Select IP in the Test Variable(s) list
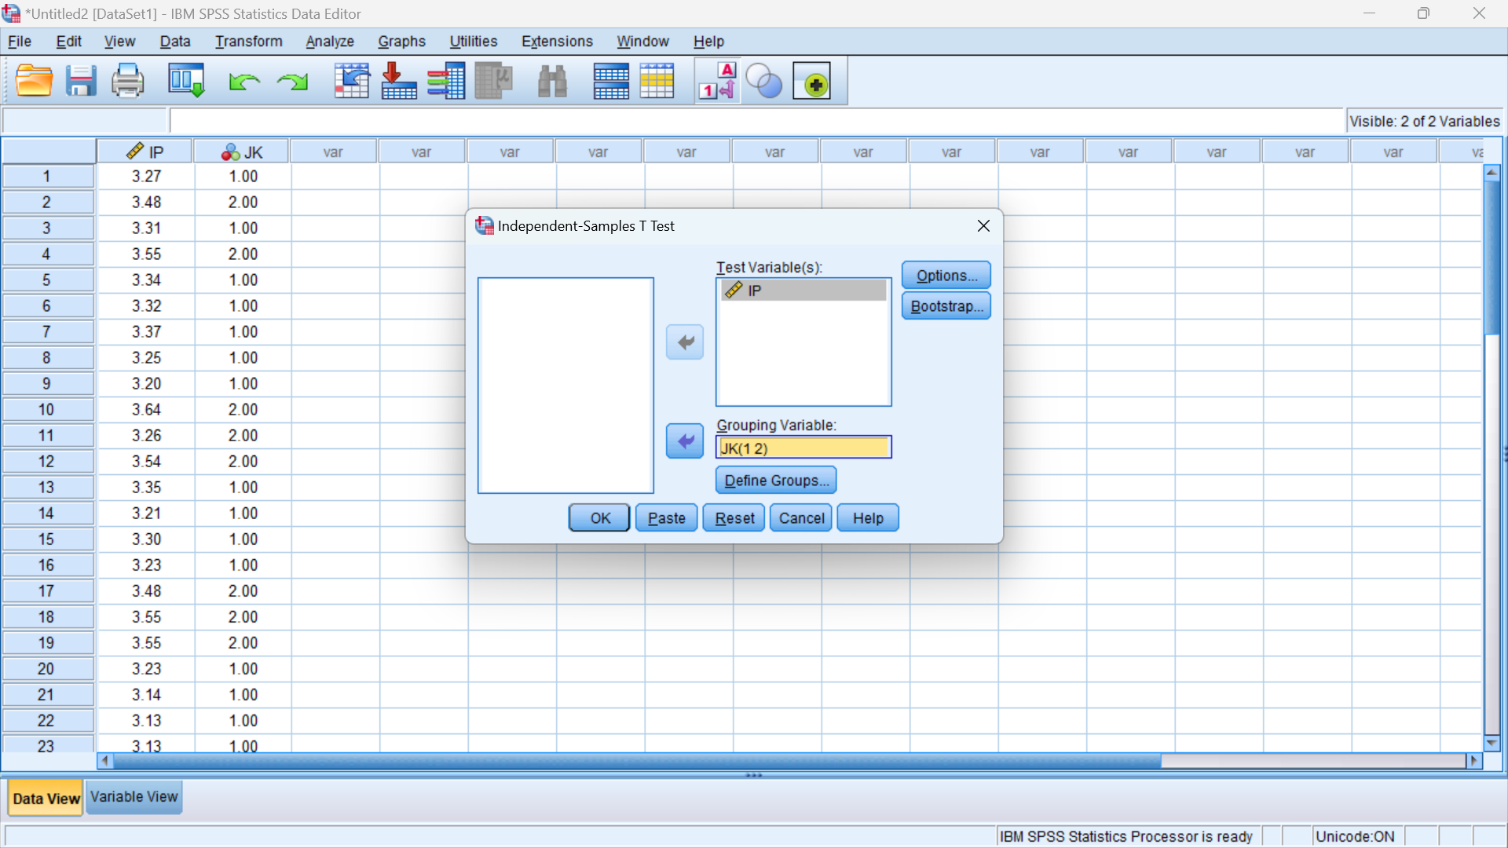Screen dimensions: 1508x848 [x=803, y=291]
